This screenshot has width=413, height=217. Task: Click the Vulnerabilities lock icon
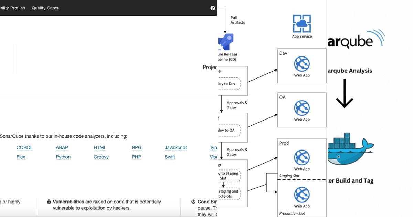click(x=49, y=202)
